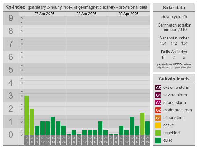The height and width of the screenshot is (148, 198).
Task: Click the G2 moderate storm icon
Action: 158,110
